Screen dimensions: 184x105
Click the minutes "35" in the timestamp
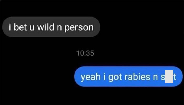[90, 53]
